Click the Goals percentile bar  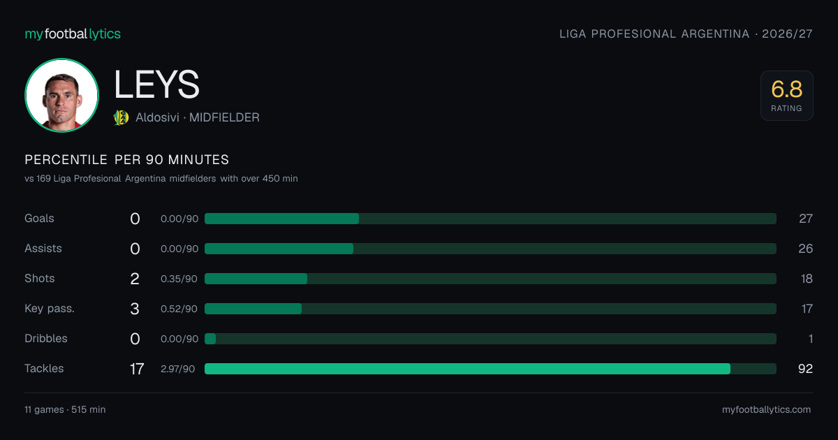490,219
